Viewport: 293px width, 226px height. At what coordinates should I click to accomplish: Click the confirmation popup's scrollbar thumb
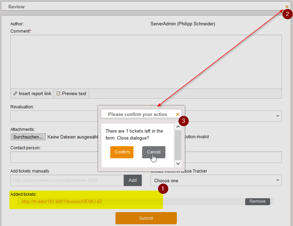tap(178, 145)
